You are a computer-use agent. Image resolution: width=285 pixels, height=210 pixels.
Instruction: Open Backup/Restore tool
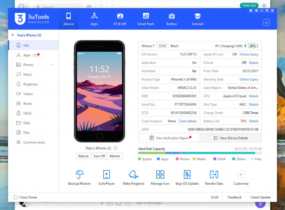79,177
